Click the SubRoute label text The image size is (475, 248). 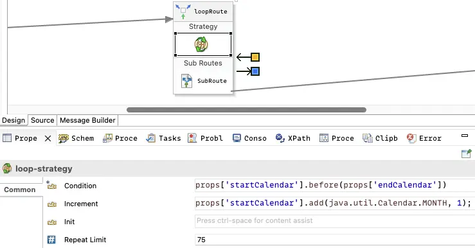[212, 81]
